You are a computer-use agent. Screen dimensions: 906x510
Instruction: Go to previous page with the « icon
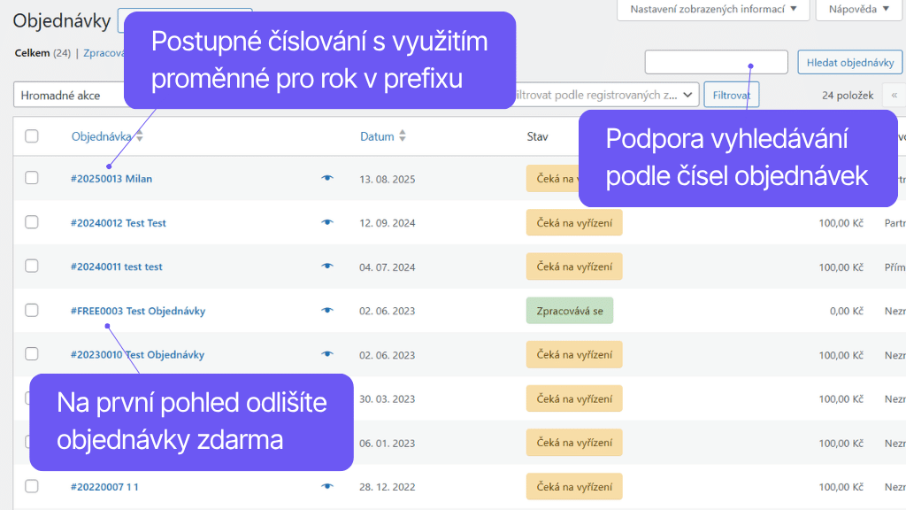(x=894, y=94)
